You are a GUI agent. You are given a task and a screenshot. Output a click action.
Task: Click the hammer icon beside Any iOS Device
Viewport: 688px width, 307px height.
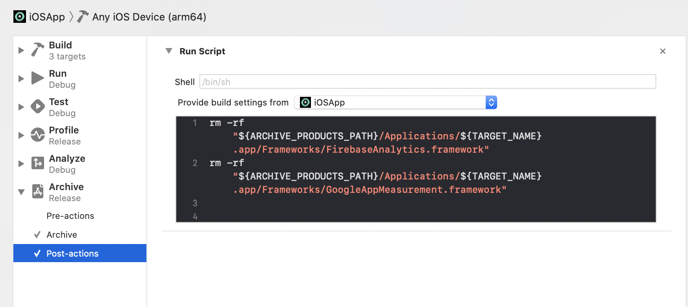(x=83, y=17)
